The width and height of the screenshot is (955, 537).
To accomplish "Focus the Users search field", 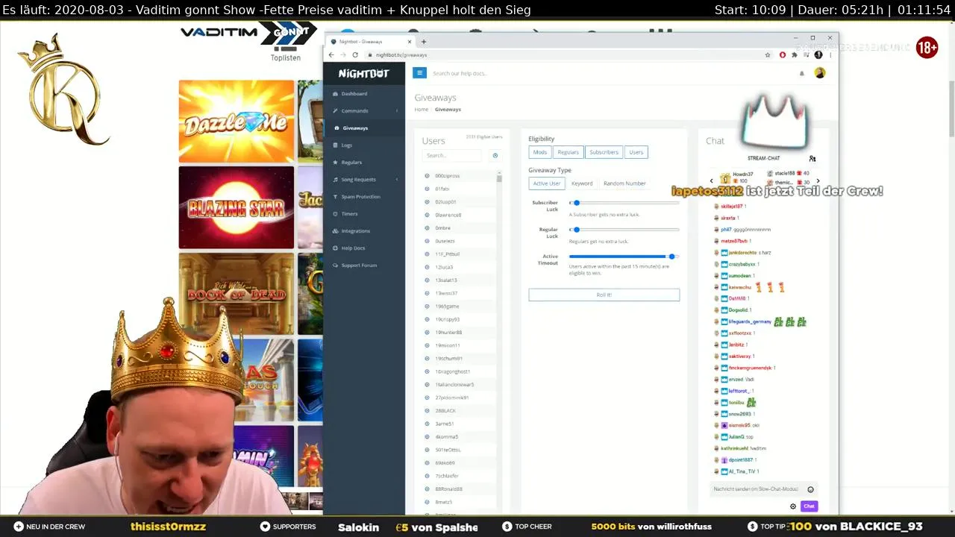I will coord(451,155).
